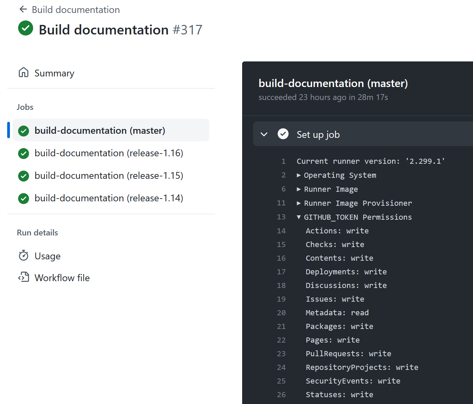Click the 'PullRequests: write' log line
Image resolution: width=473 pixels, height=404 pixels.
[348, 353]
